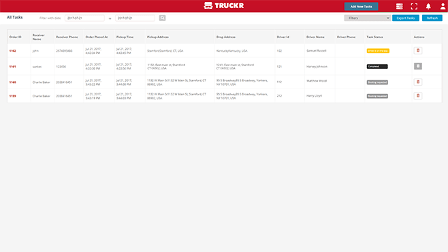Expand the Filters dropdown
448x252 pixels.
tap(368, 18)
